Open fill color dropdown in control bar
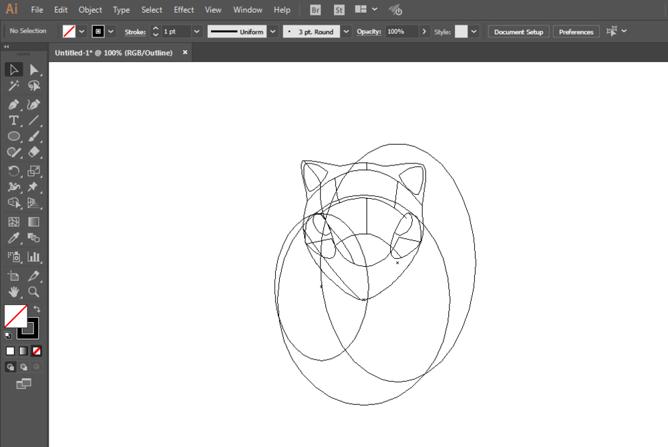Image resolution: width=668 pixels, height=447 pixels. point(81,31)
